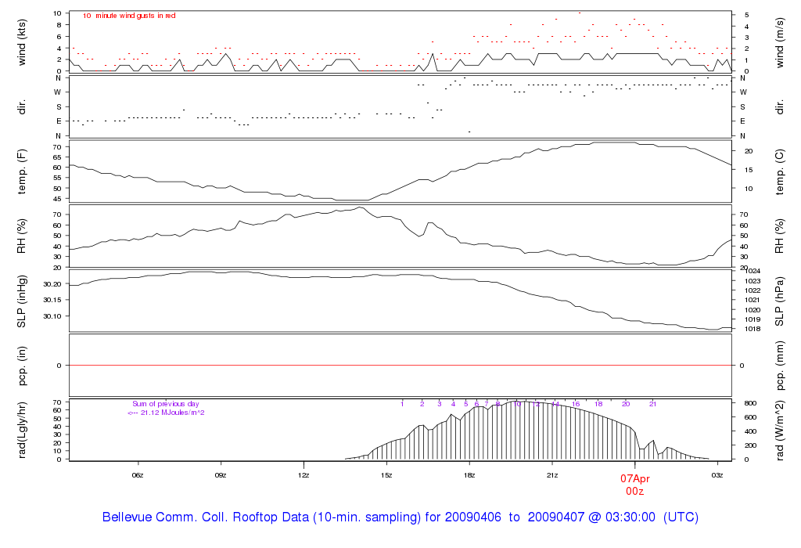Click the 'temp. (C)' right axis label
Viewport: 801px width, 548px height.
click(x=780, y=171)
